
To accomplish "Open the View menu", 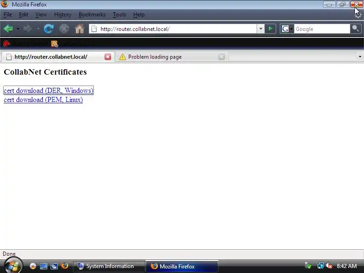I will (41, 15).
